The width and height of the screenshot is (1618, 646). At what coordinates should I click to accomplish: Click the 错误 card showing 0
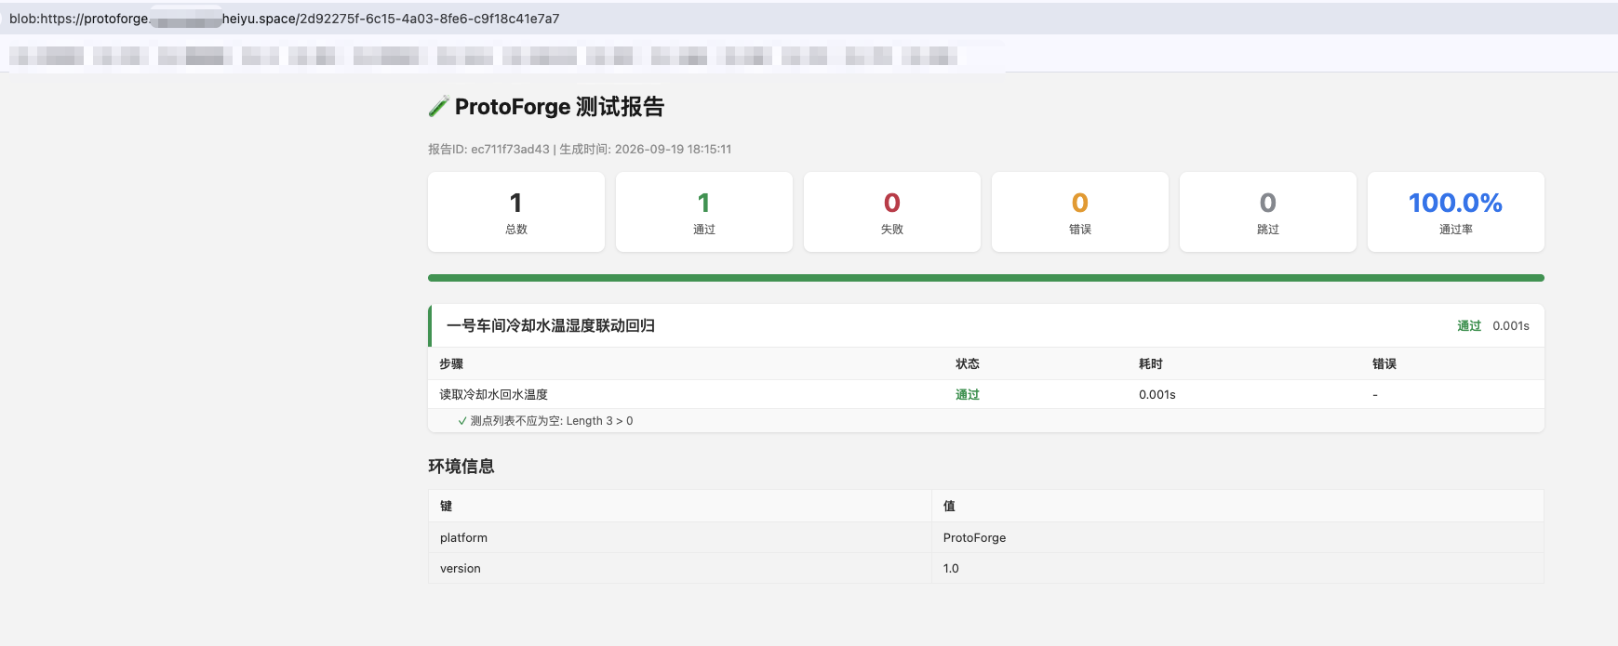(x=1080, y=212)
